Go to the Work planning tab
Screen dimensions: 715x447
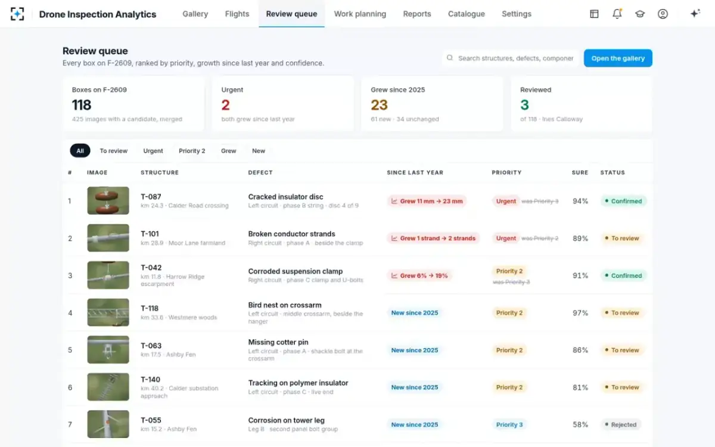[360, 14]
